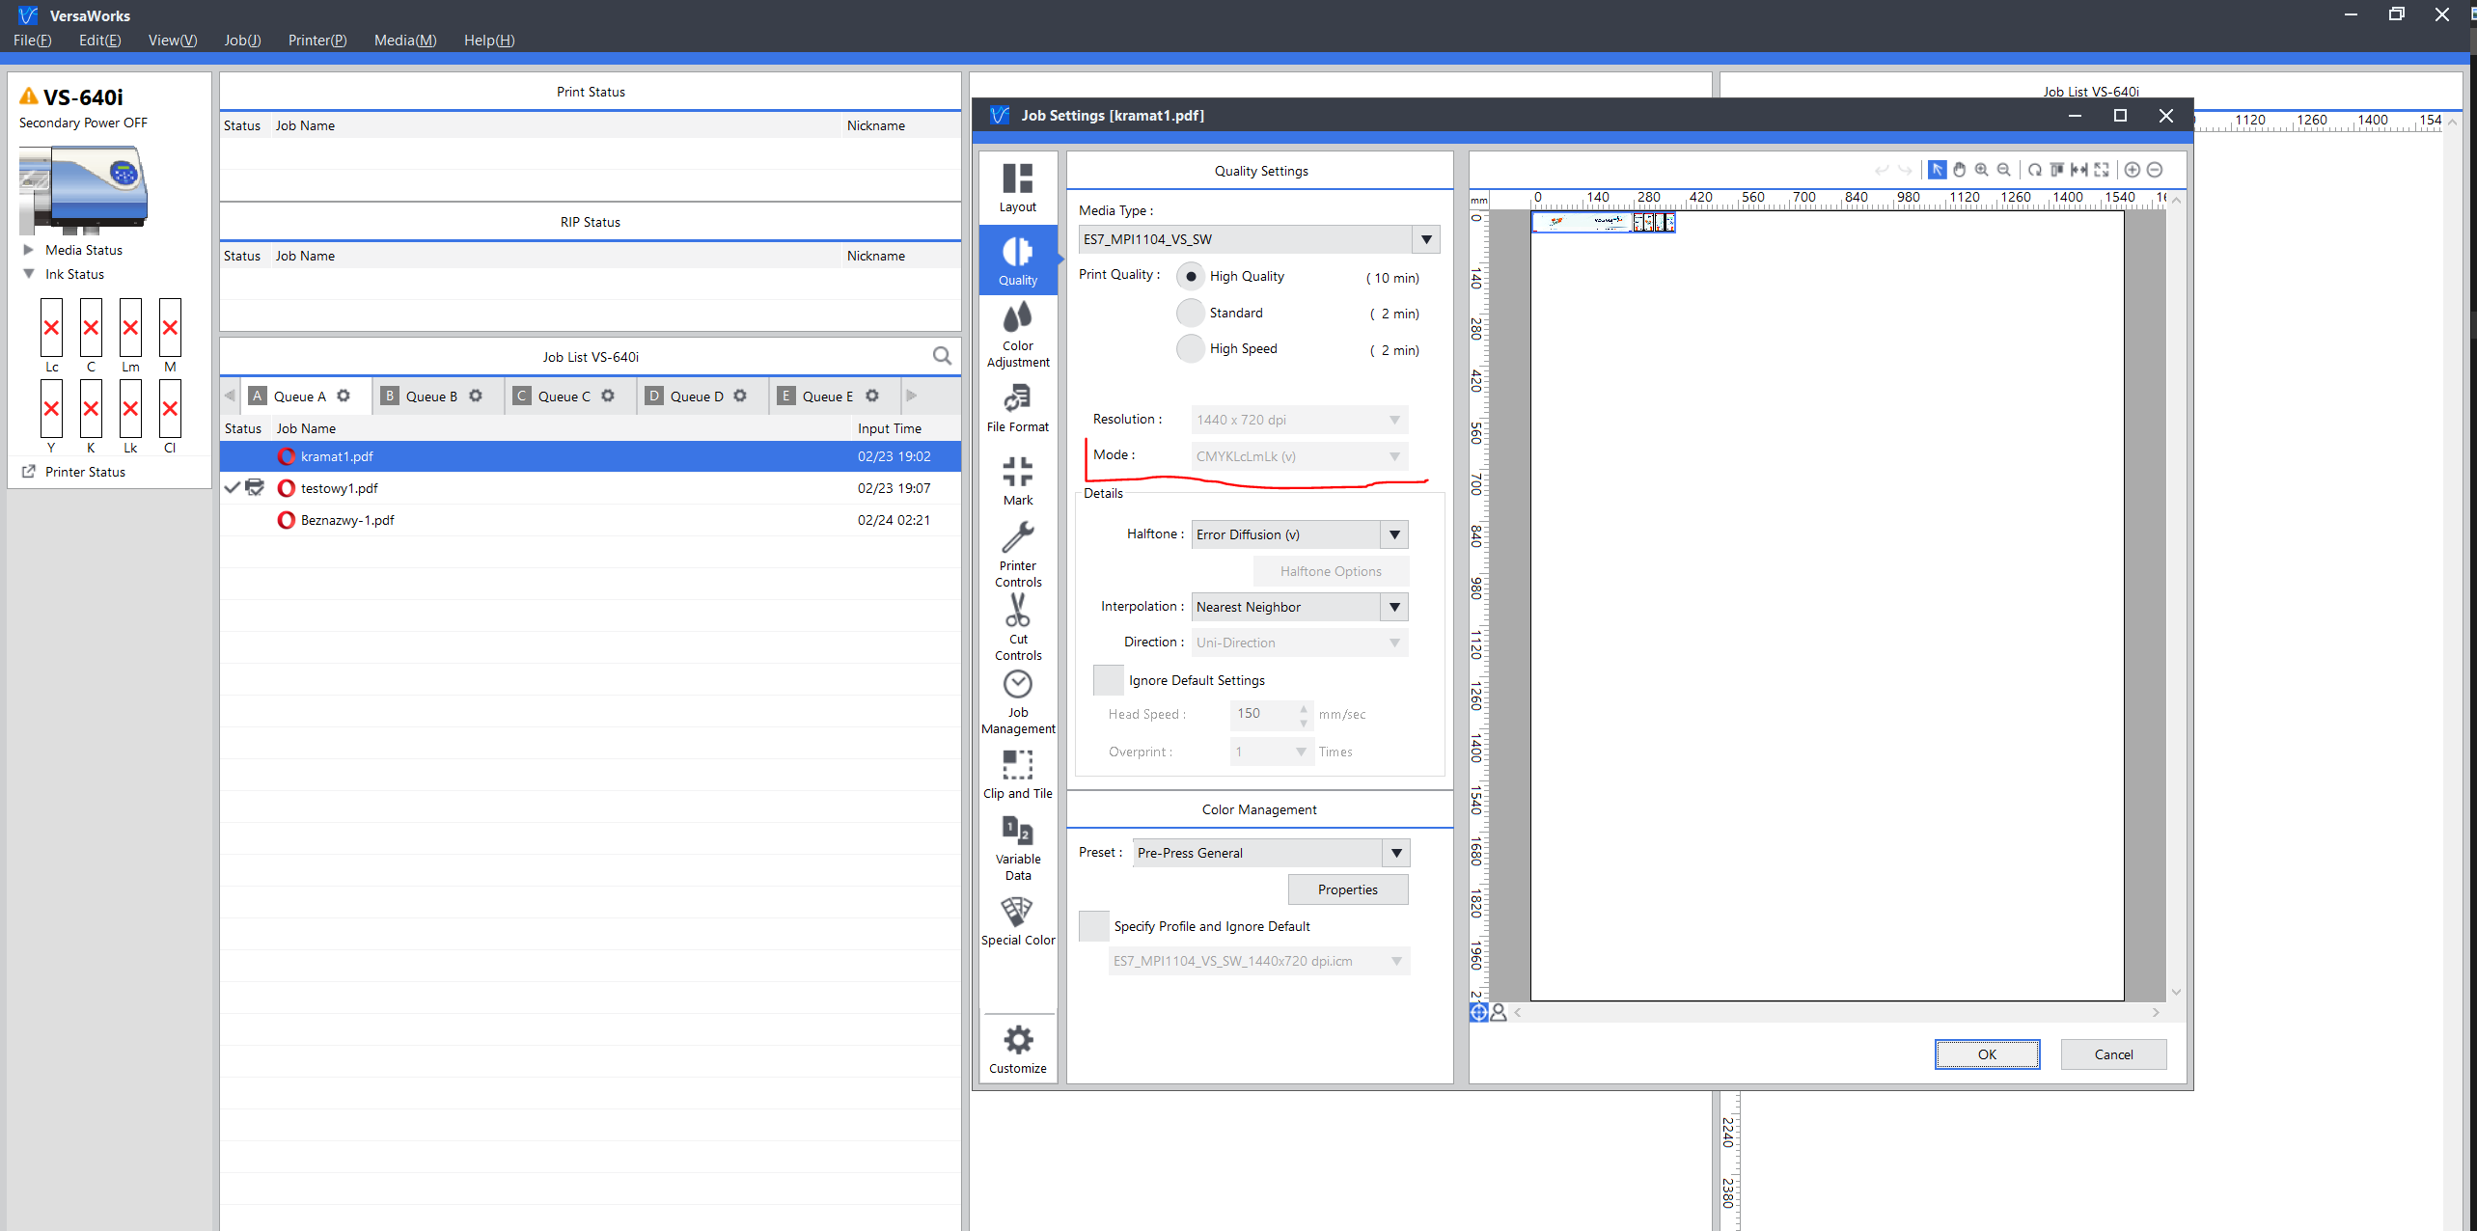Select the testowy1.pdf job row
Image resolution: width=2477 pixels, height=1231 pixels.
590,488
